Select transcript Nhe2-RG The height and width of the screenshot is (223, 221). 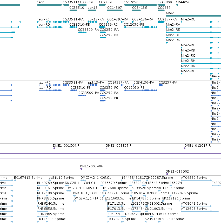click(188, 19)
